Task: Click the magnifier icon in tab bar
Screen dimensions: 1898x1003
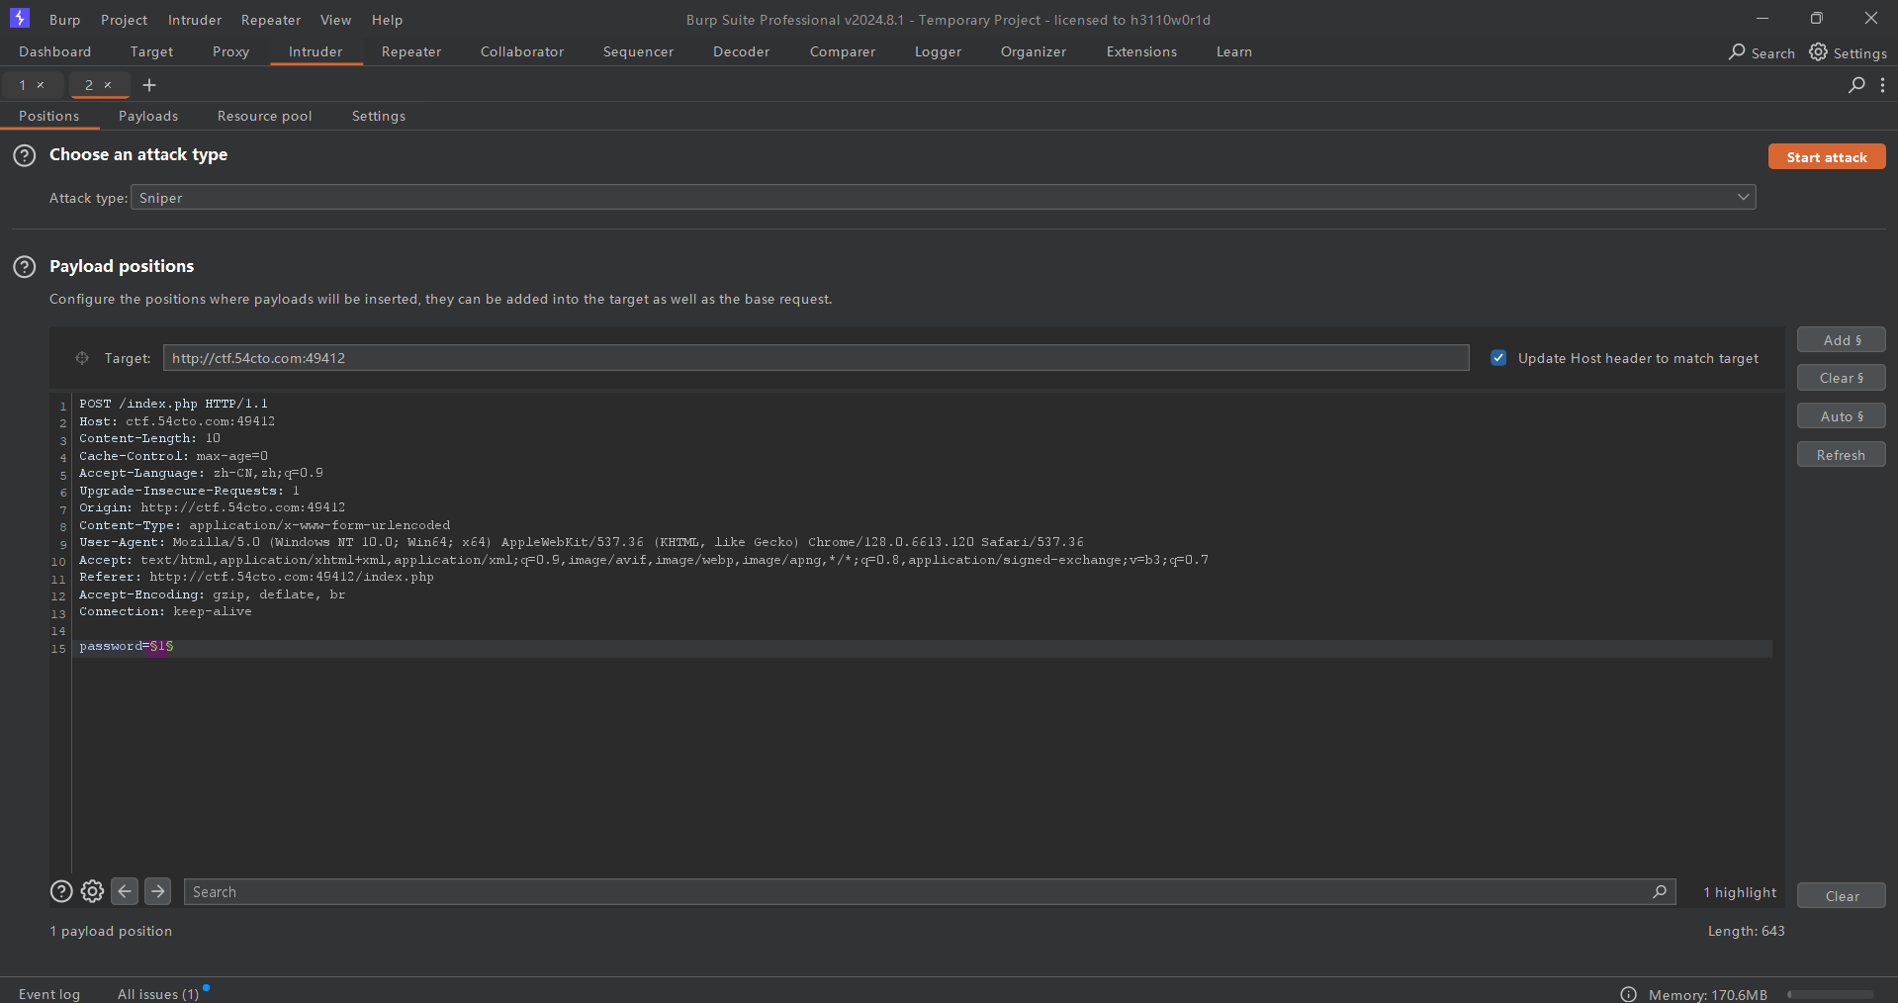Action: (x=1856, y=85)
